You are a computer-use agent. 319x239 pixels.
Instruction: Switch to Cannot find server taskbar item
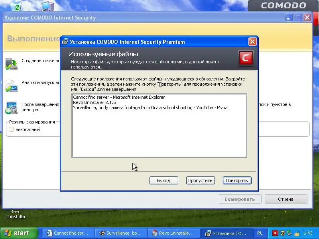68,233
